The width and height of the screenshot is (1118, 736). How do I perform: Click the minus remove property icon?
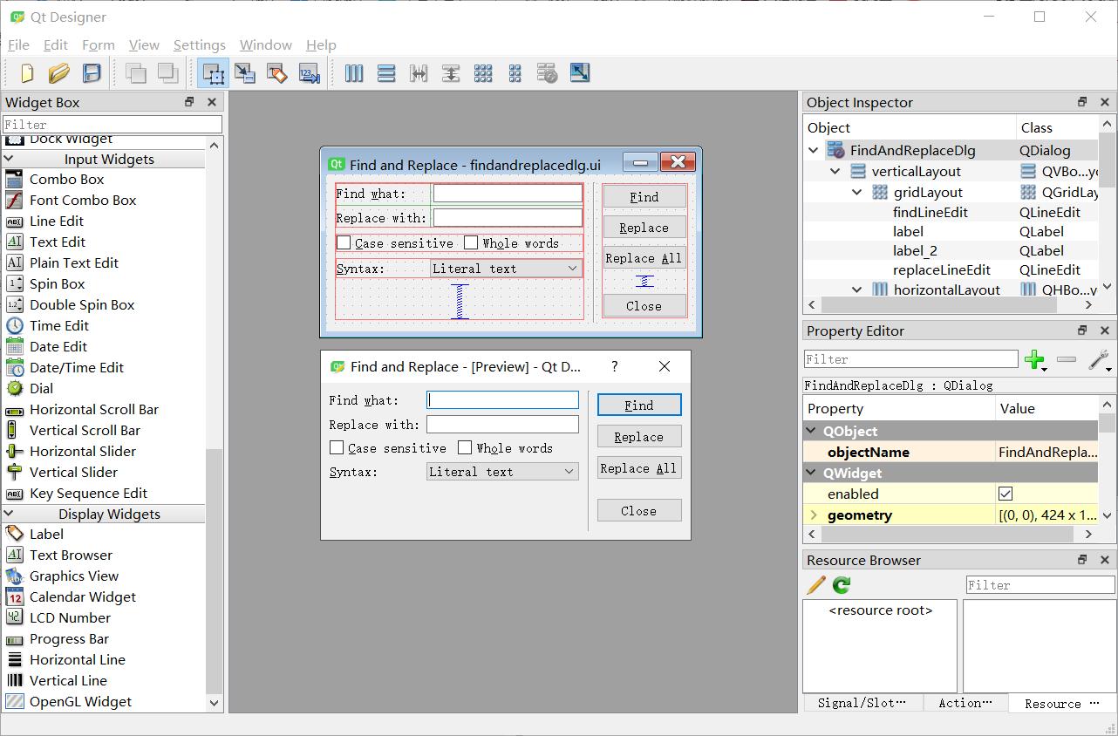point(1067,359)
